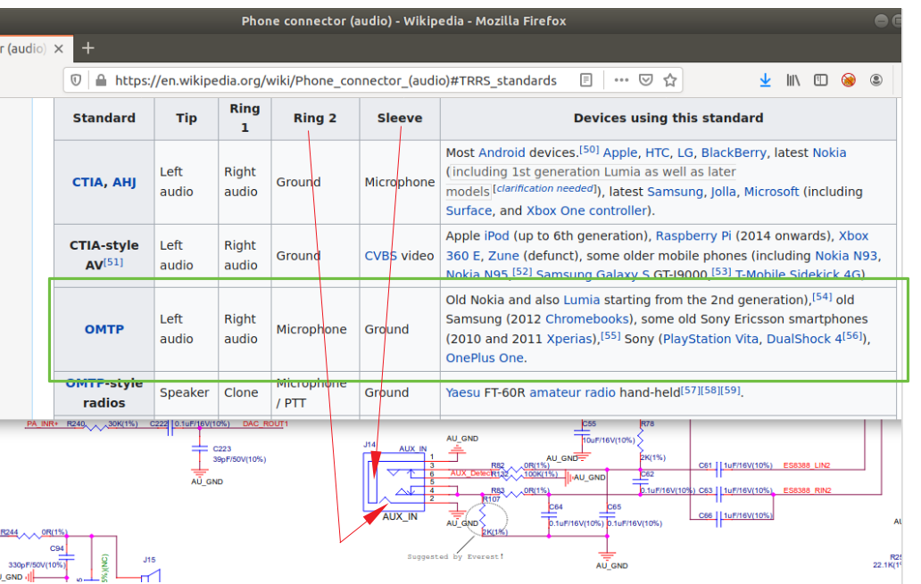Open the Xbox One controller link

tap(586, 210)
